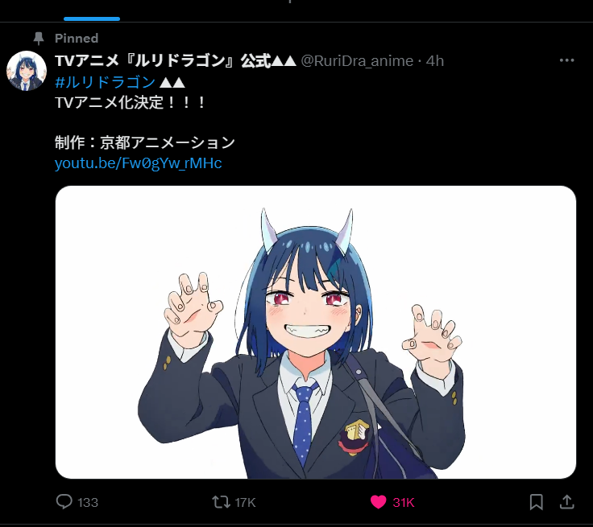The image size is (593, 527).
Task: Open the RuriDra profile avatar
Action: click(27, 71)
